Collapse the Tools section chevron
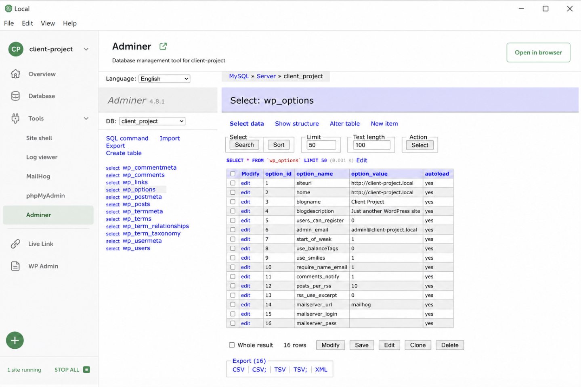 pos(86,119)
